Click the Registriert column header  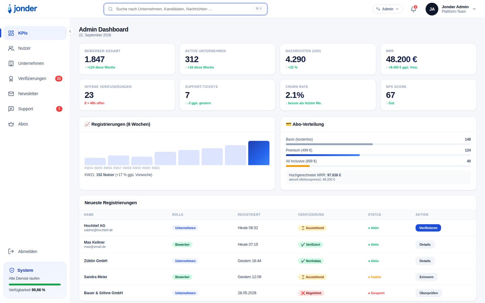[x=249, y=214]
